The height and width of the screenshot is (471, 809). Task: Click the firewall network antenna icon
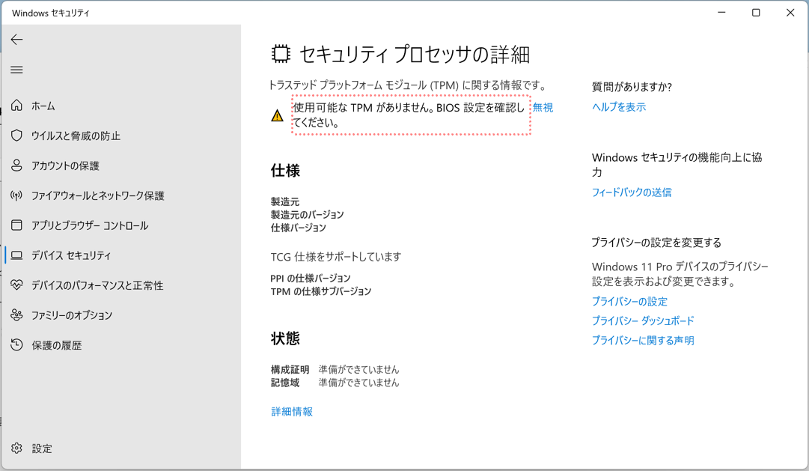pyautogui.click(x=16, y=195)
